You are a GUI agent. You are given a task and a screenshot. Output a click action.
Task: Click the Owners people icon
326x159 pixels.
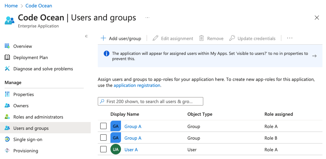(7, 106)
